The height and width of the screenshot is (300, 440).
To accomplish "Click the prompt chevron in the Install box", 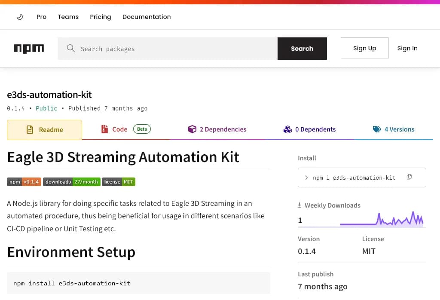I will tap(306, 178).
